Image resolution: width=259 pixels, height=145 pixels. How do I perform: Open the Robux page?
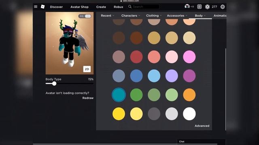tap(119, 7)
